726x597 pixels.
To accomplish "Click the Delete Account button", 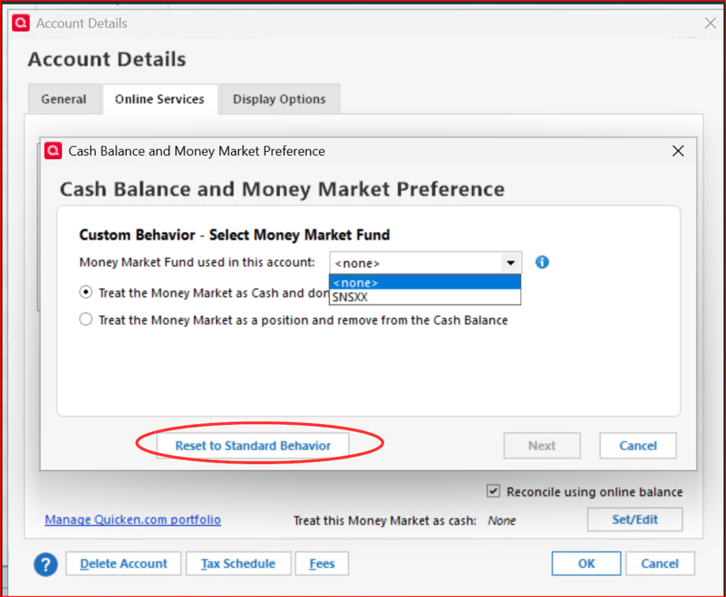I will [x=123, y=564].
